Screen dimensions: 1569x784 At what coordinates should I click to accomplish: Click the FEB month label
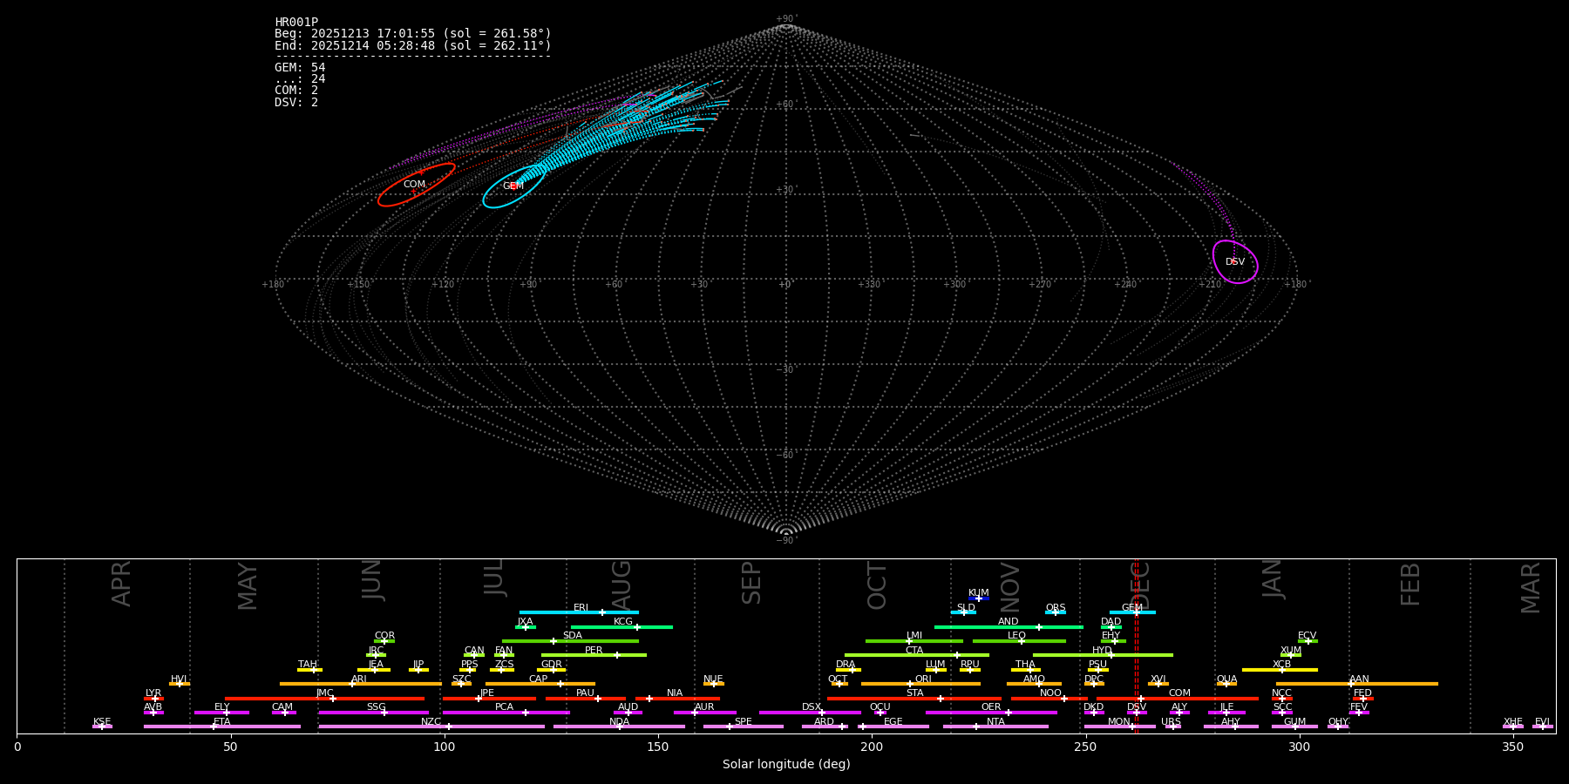pyautogui.click(x=1410, y=585)
